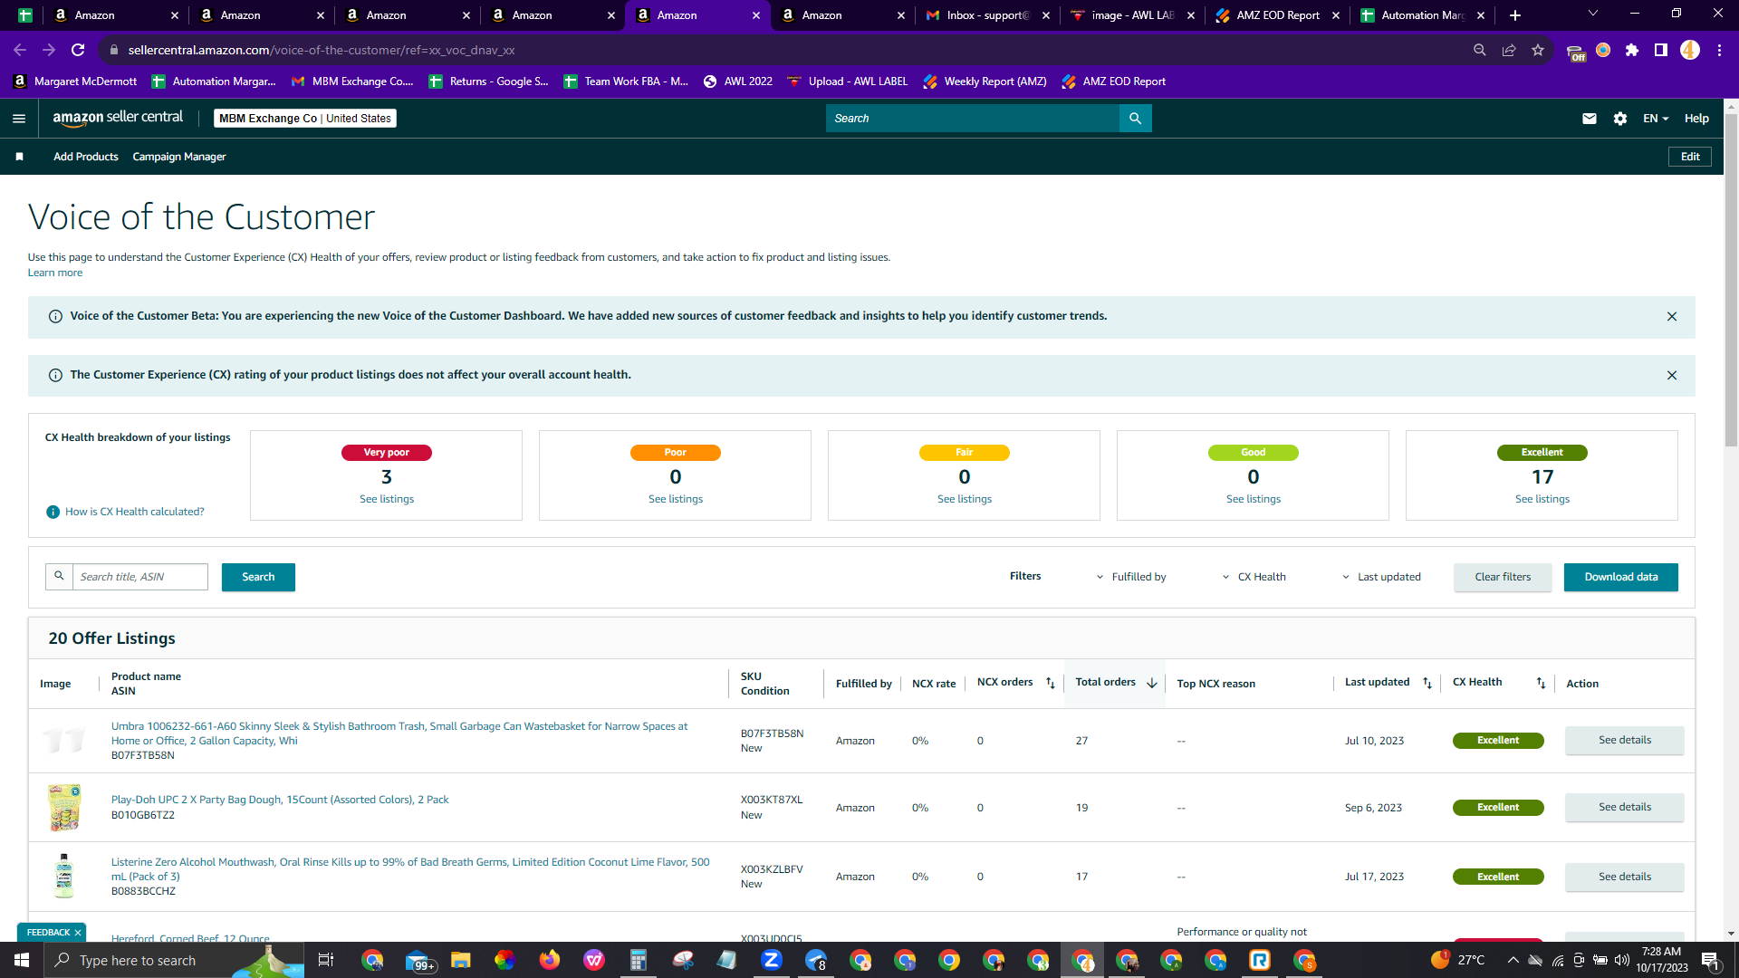Screen dimensions: 1739x978
Task: Click the Search title, ASIN input field
Action: [140, 577]
